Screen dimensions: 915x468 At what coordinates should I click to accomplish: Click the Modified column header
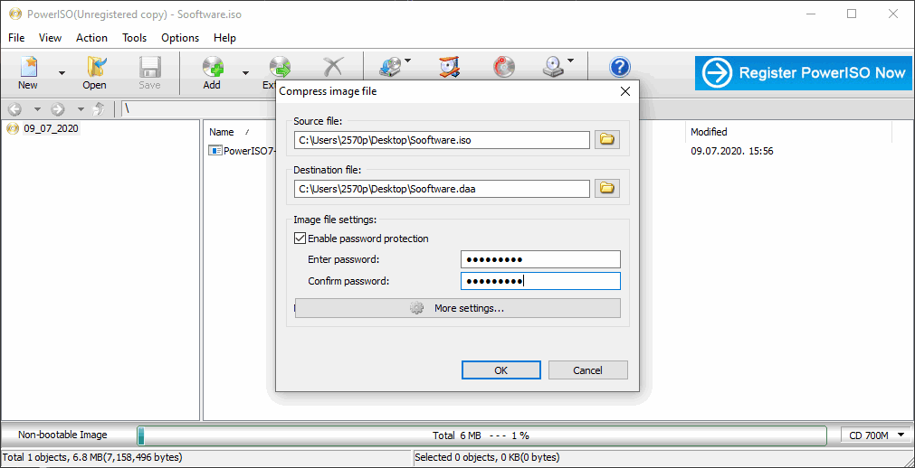[x=709, y=132]
